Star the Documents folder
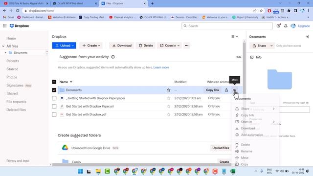This screenshot has height=176, width=313. [169, 90]
